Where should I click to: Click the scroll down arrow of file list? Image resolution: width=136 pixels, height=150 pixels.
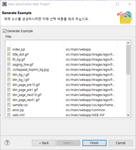[128, 115]
